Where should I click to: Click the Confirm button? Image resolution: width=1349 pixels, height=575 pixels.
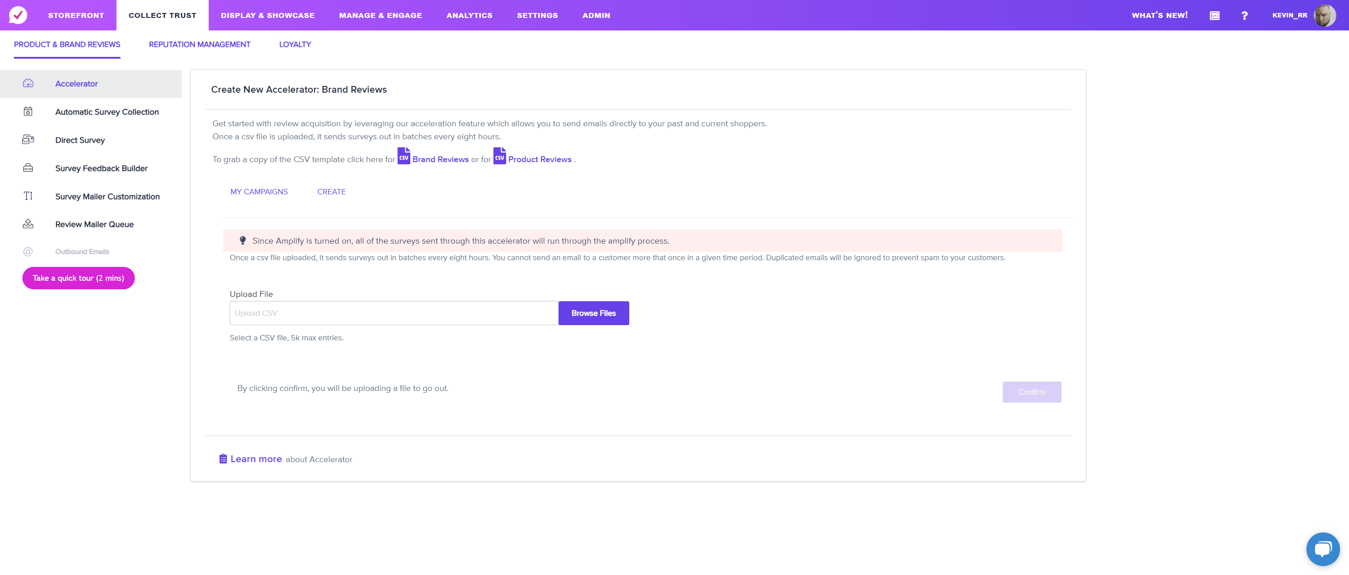coord(1031,392)
